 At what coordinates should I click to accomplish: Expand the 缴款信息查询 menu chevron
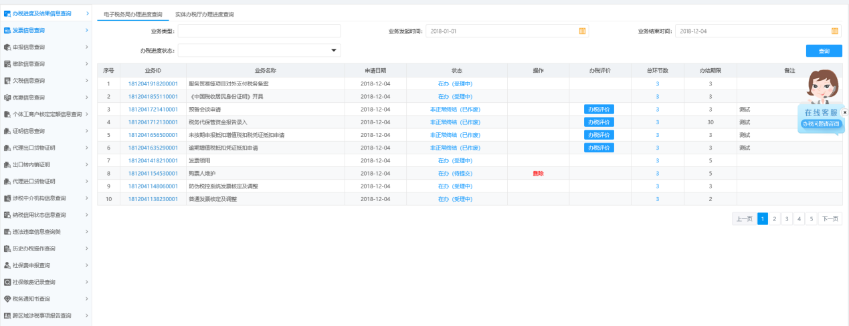tap(87, 63)
